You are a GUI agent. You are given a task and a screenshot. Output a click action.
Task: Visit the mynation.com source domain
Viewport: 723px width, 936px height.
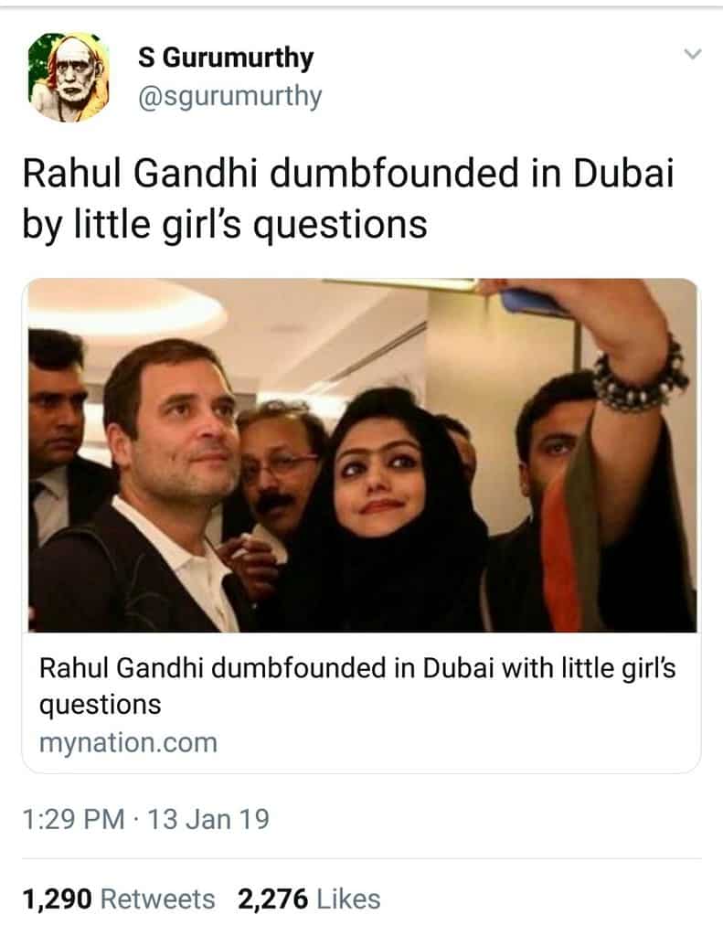(x=128, y=742)
